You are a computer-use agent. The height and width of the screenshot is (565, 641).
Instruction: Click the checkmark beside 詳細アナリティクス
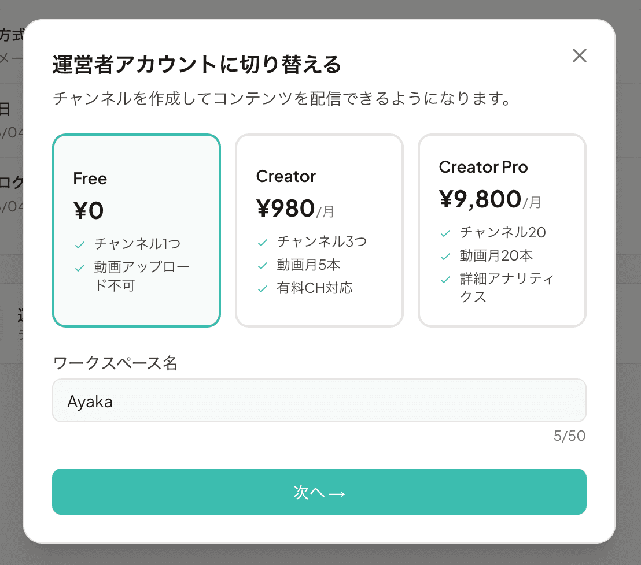pyautogui.click(x=445, y=279)
